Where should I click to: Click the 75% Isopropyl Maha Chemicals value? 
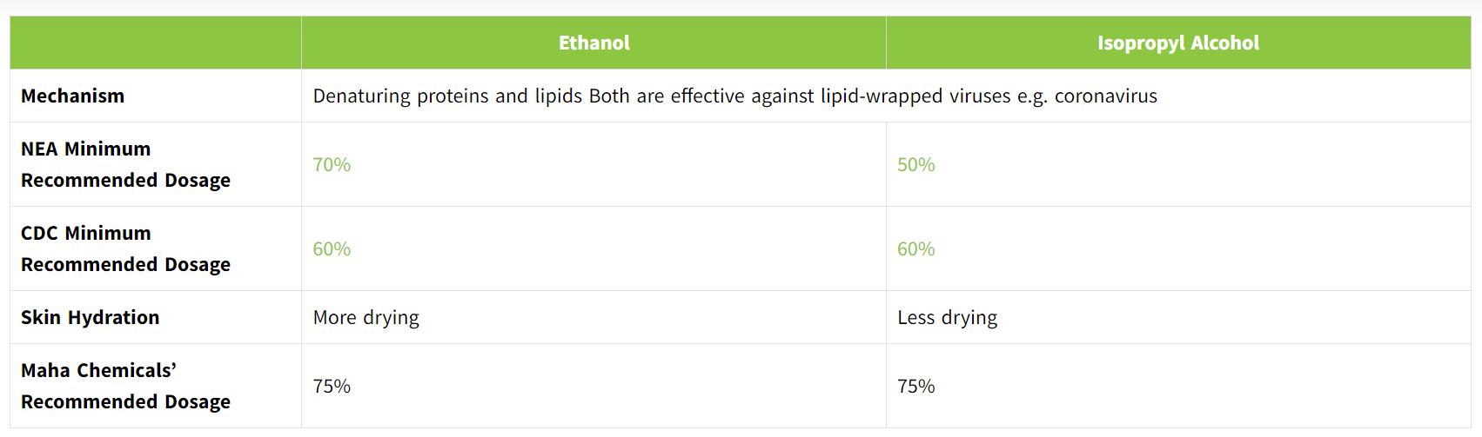tap(915, 386)
